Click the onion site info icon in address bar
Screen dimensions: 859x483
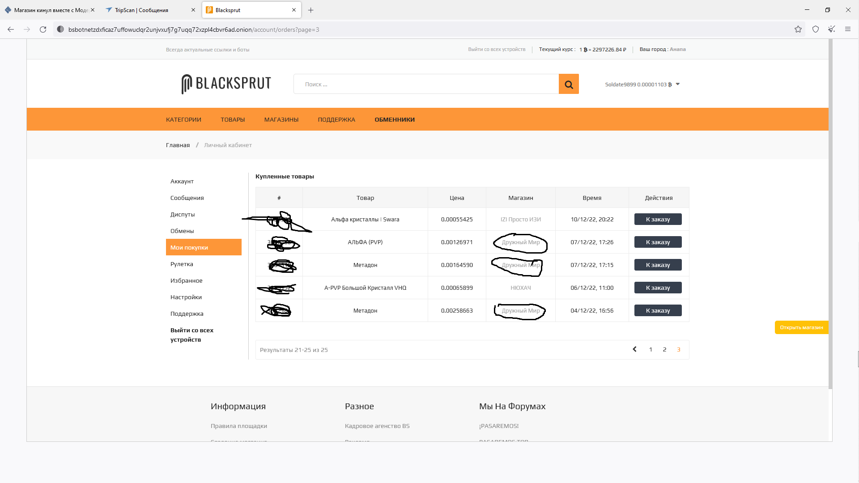pyautogui.click(x=60, y=30)
